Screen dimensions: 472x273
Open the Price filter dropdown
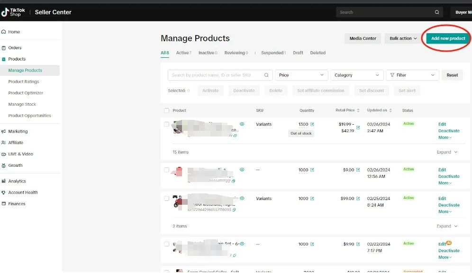[x=301, y=75]
